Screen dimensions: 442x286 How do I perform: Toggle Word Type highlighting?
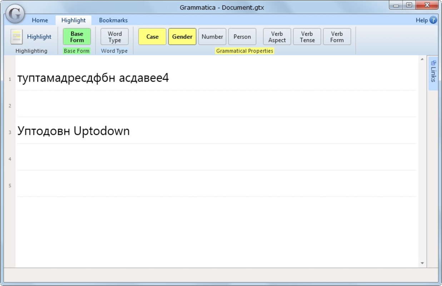[x=115, y=36]
